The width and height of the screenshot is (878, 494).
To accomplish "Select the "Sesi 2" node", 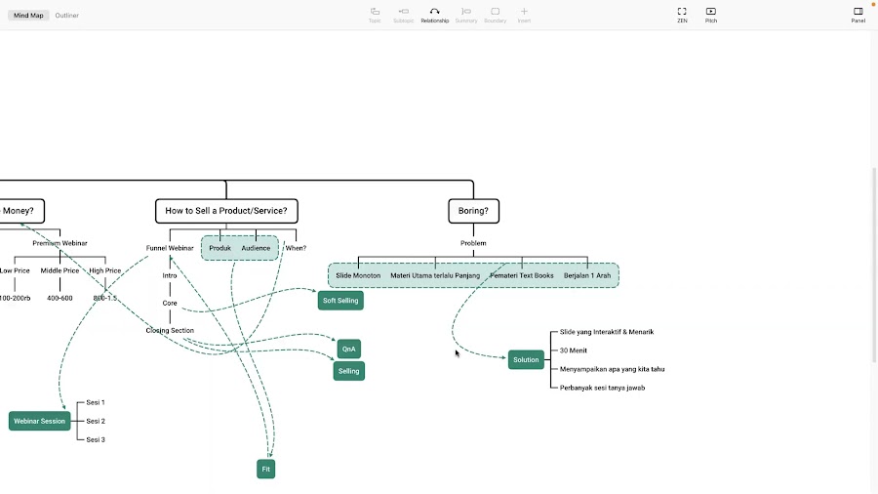I will coord(96,421).
